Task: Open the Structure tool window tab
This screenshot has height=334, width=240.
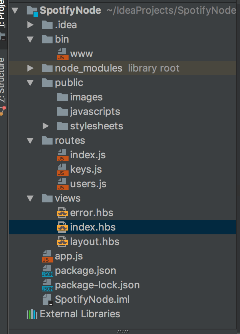Action: [3, 80]
